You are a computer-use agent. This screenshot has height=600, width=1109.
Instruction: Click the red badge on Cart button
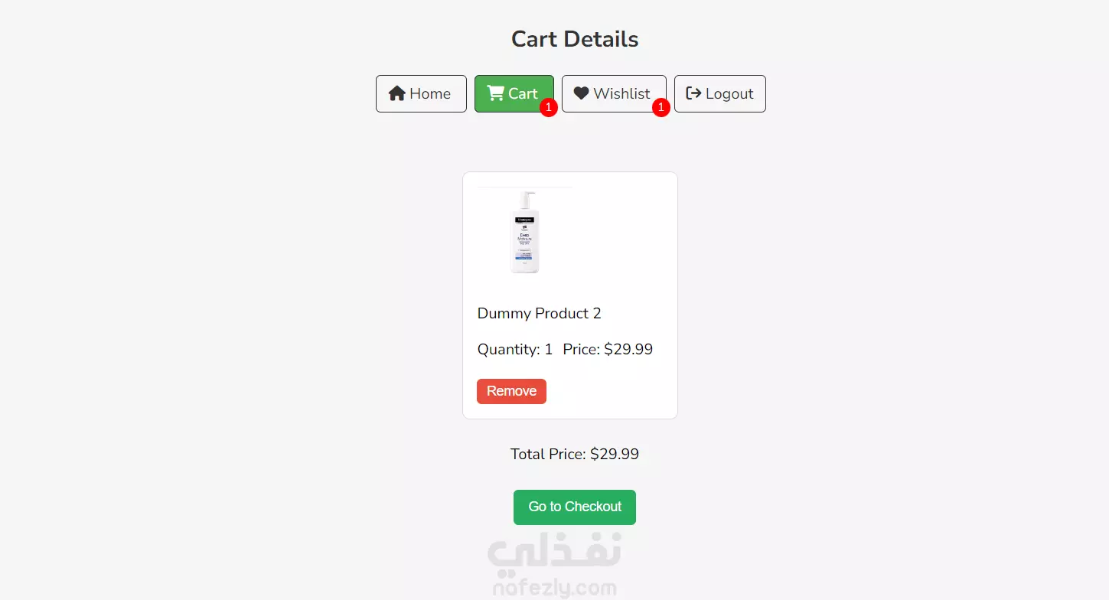(x=548, y=108)
